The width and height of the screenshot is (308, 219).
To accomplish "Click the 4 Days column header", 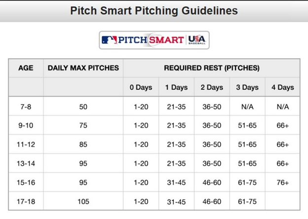I will [x=283, y=87].
